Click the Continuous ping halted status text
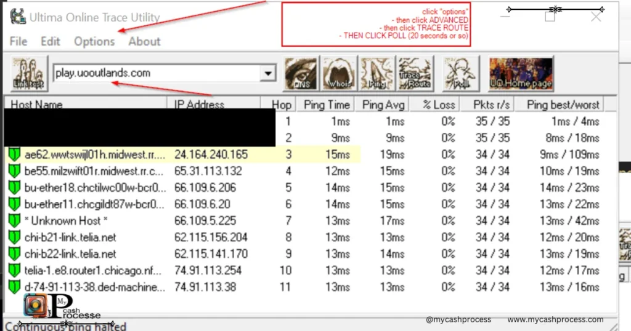Image resolution: width=631 pixels, height=331 pixels. 65,326
